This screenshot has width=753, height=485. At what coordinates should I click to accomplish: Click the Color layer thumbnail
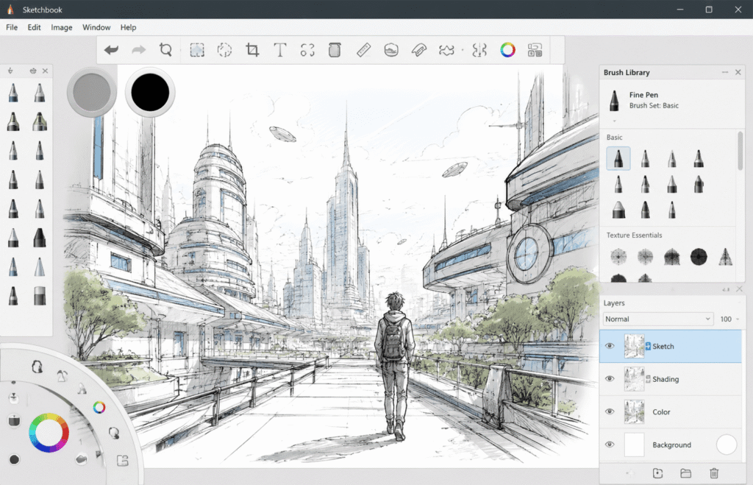click(634, 411)
